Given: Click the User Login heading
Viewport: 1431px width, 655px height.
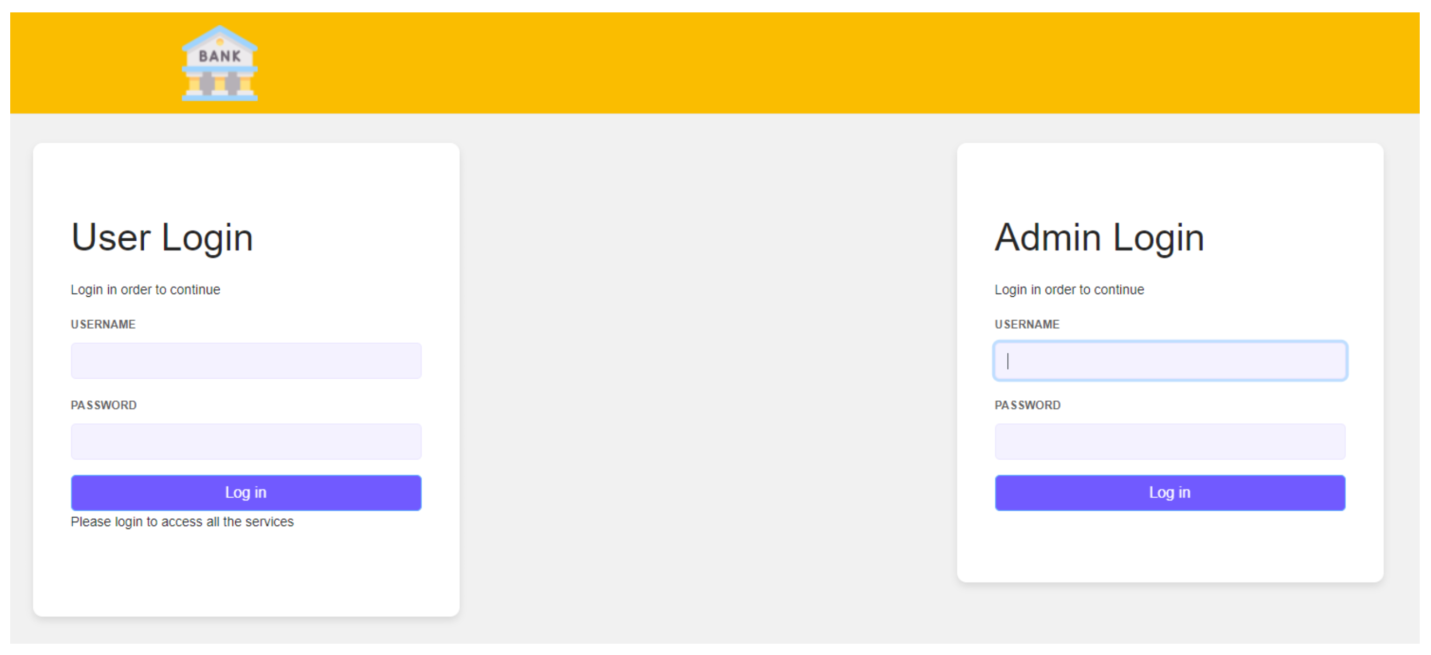Looking at the screenshot, I should click(162, 238).
